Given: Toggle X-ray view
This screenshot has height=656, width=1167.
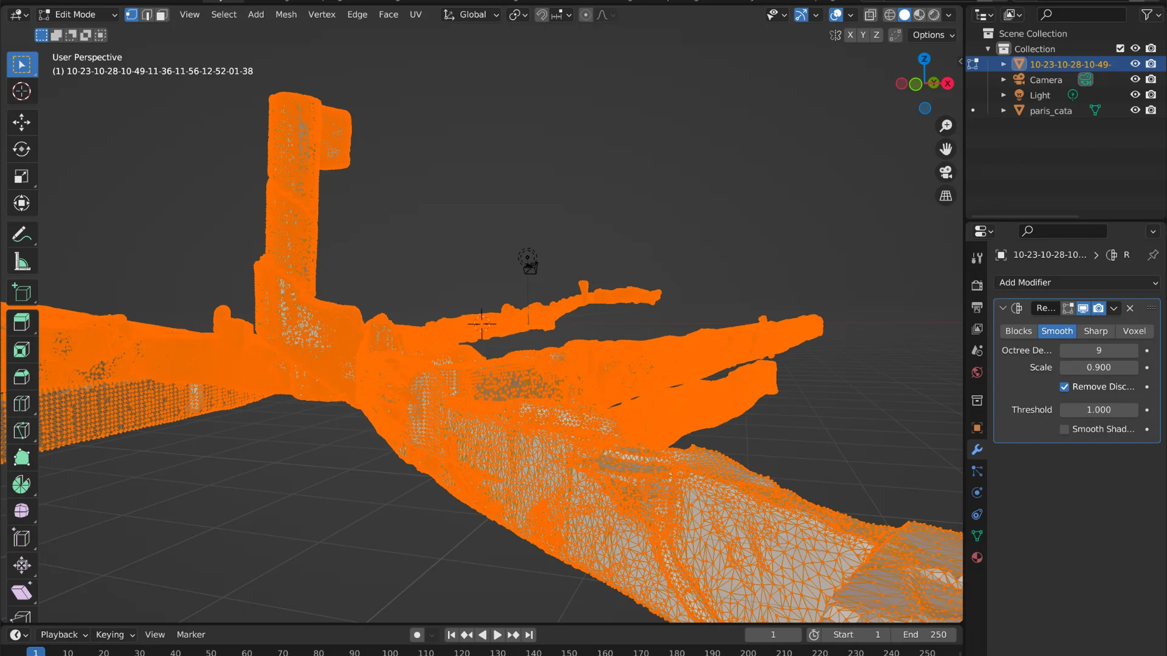Looking at the screenshot, I should click(870, 15).
